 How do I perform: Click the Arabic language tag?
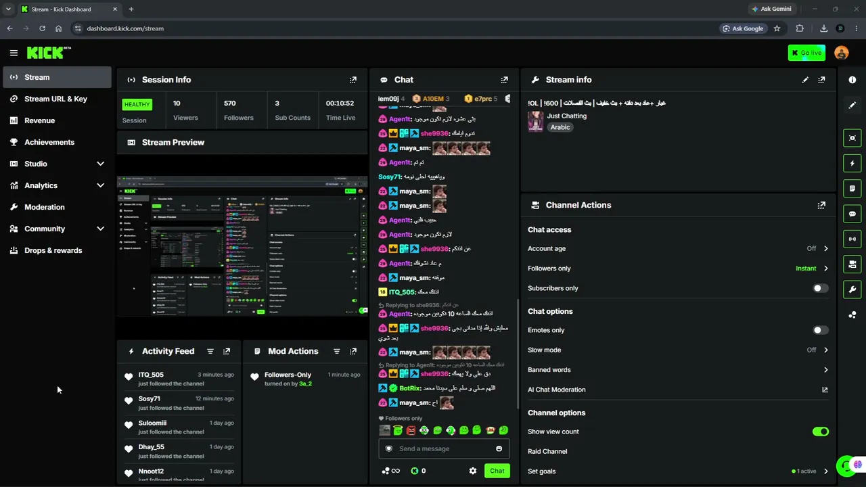pos(560,127)
